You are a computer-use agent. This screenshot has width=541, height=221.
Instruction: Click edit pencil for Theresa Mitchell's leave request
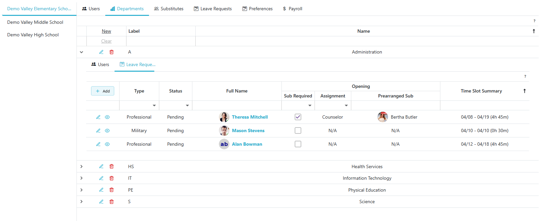tap(98, 117)
